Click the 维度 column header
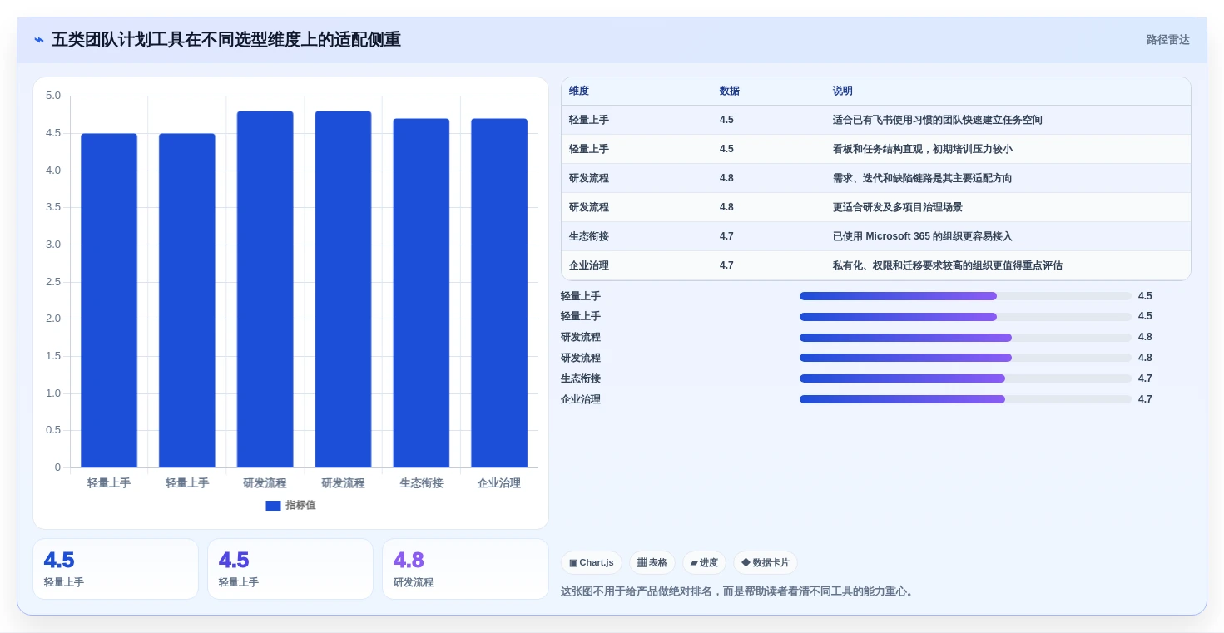The image size is (1224, 633). point(579,91)
